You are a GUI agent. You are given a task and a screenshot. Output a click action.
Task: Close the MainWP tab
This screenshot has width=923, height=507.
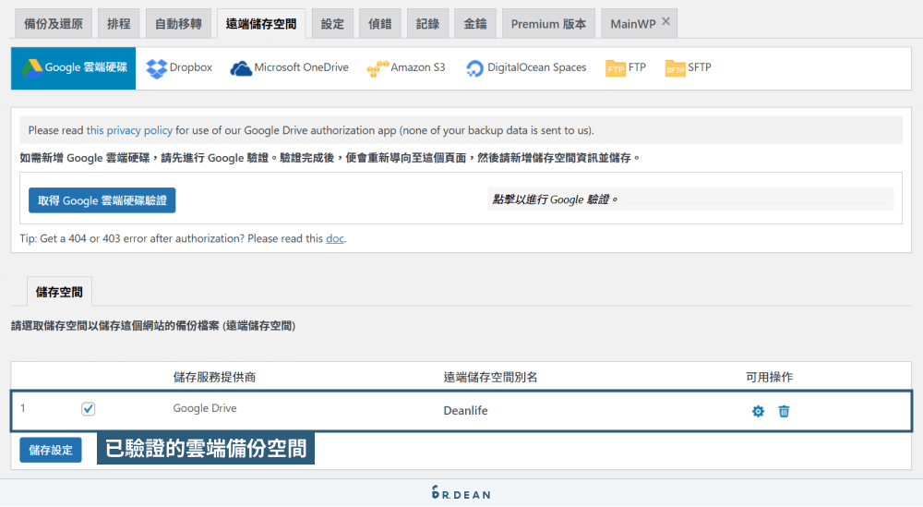pyautogui.click(x=665, y=21)
